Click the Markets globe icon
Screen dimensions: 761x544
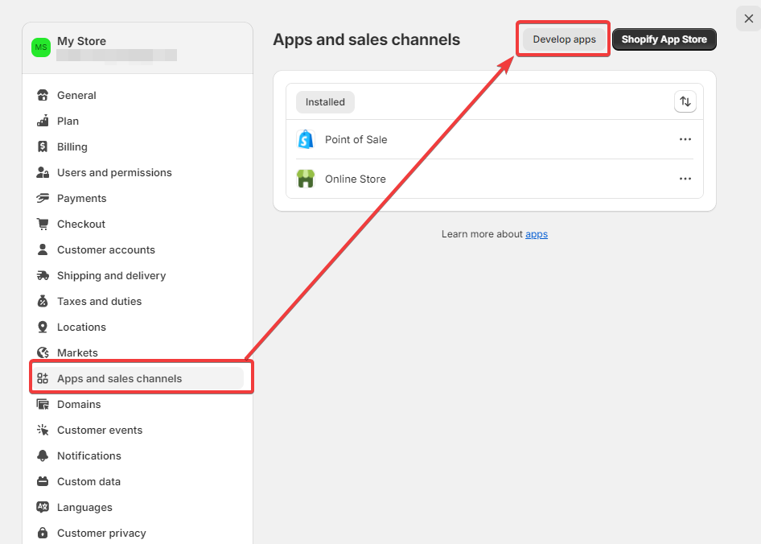(x=42, y=352)
